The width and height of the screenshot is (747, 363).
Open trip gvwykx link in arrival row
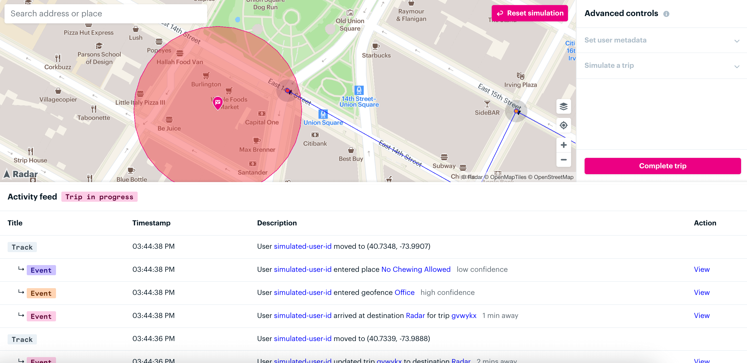[x=463, y=315]
